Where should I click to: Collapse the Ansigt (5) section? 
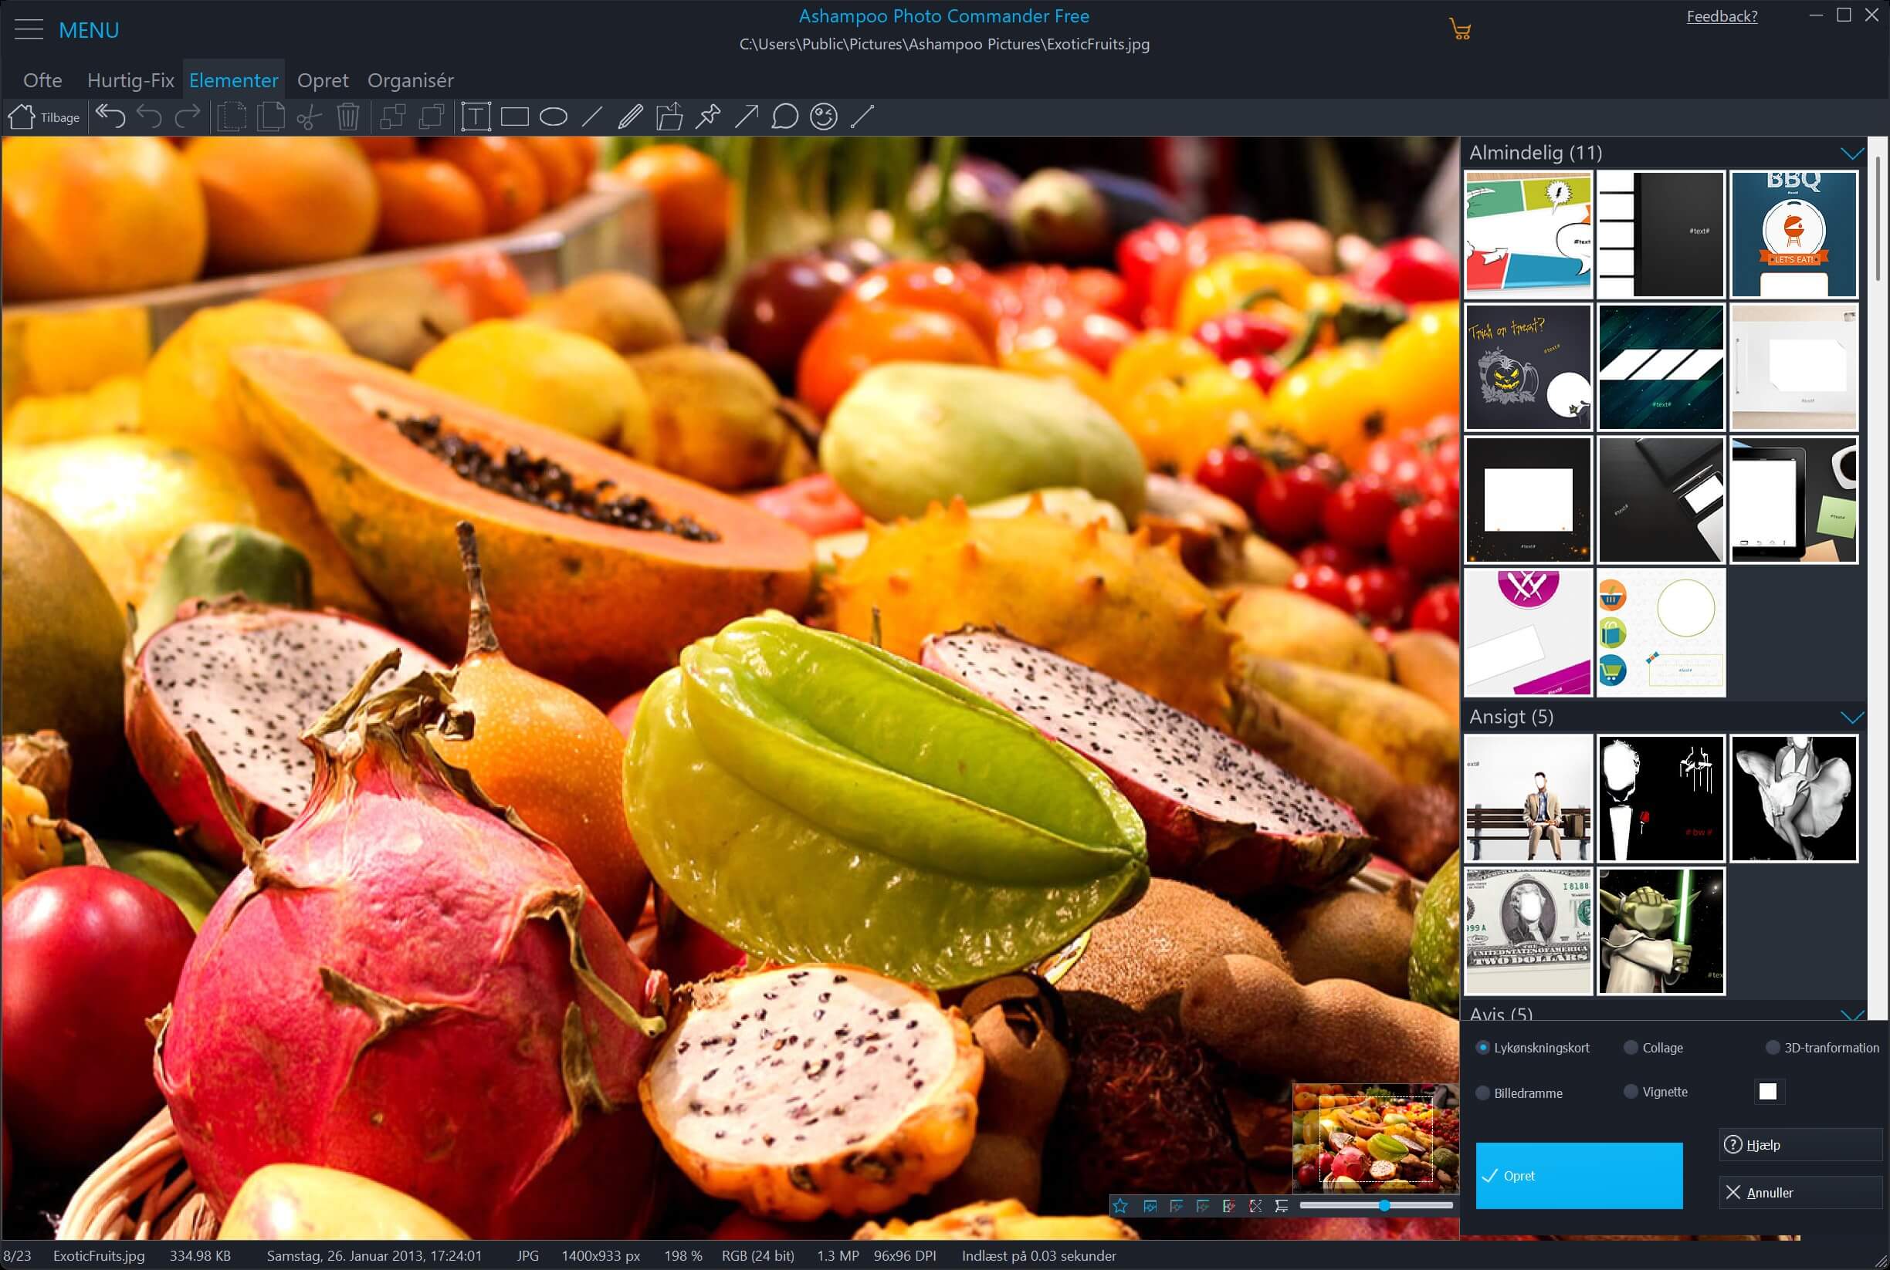[1852, 718]
